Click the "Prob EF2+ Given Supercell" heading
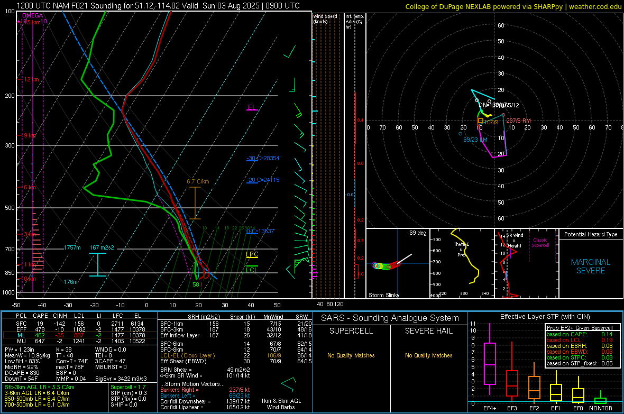This screenshot has width=624, height=414. (x=580, y=328)
